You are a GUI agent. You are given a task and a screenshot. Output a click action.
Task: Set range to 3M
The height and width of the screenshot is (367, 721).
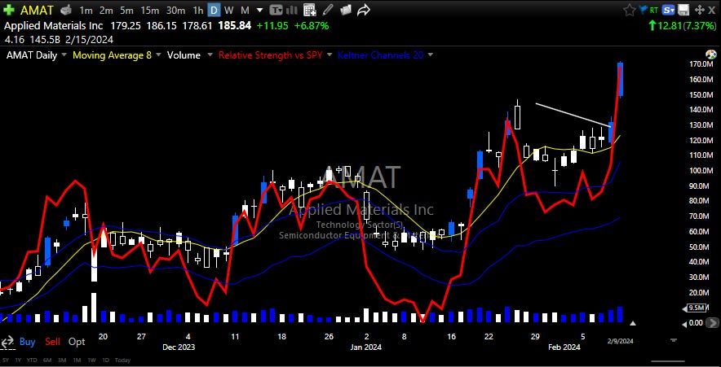62,360
